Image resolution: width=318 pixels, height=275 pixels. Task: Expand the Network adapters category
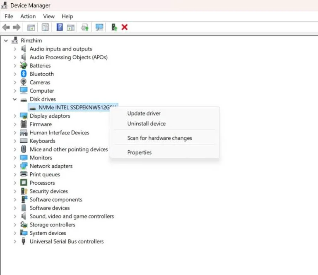(15, 166)
